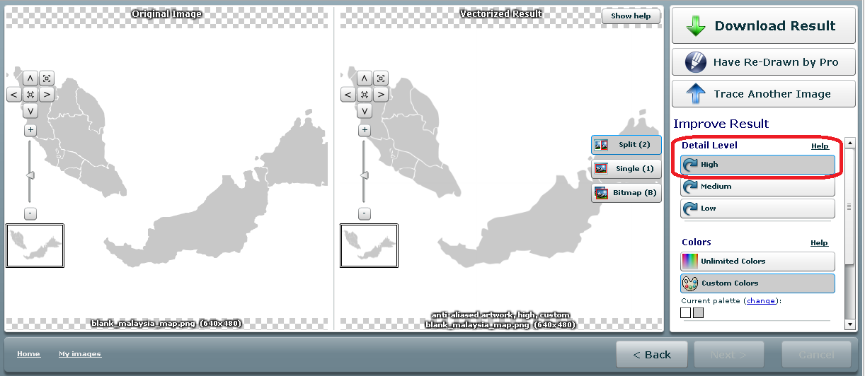Open Detail Level Help link
The image size is (865, 376).
[820, 146]
